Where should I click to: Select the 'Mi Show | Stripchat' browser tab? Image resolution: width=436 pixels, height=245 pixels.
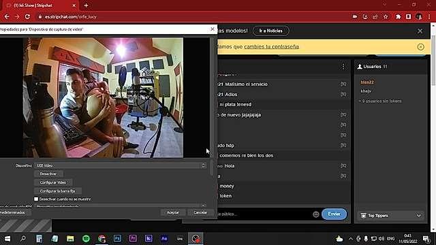coord(39,5)
